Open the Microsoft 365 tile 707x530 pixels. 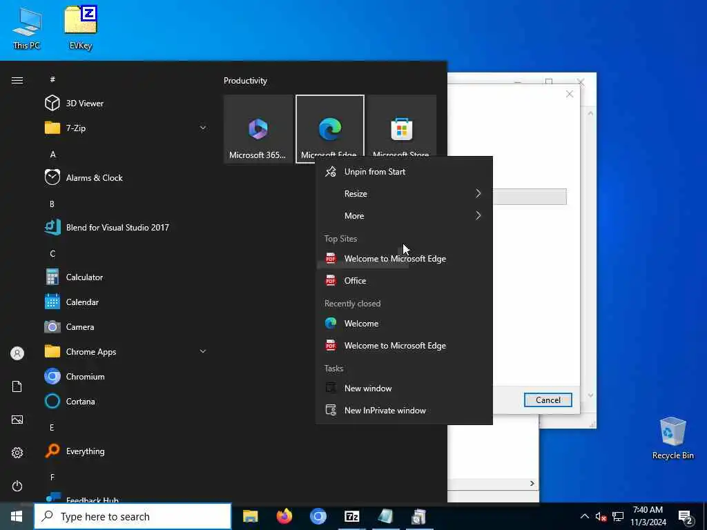pos(258,129)
